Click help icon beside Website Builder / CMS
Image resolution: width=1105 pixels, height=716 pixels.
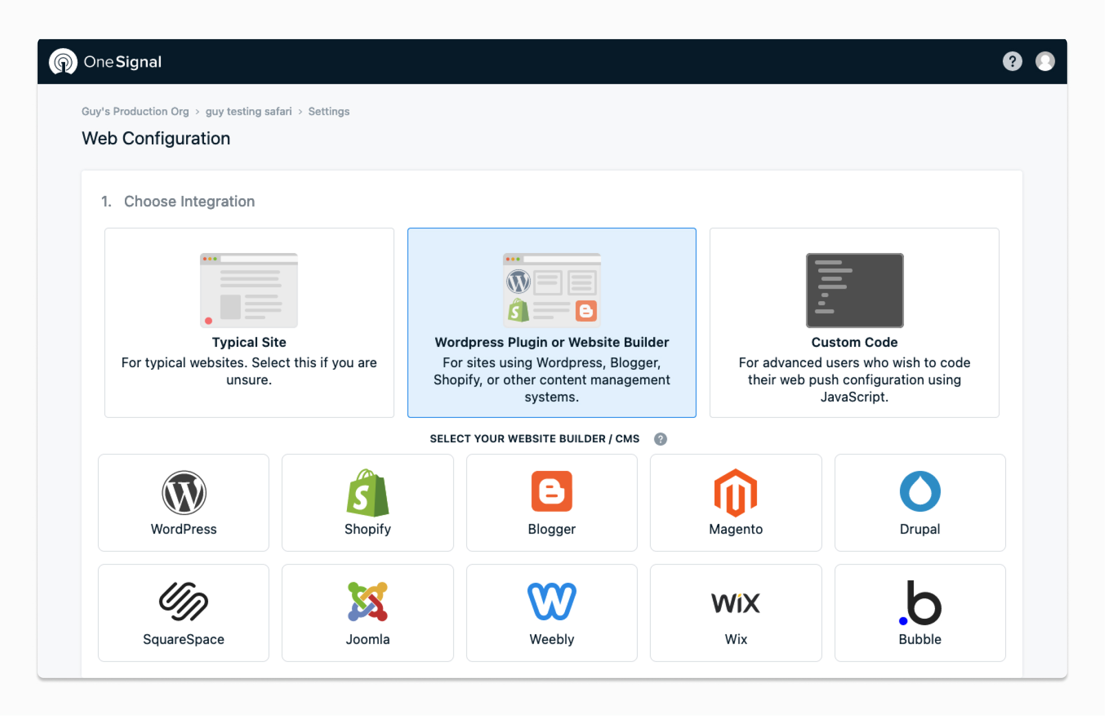(660, 439)
